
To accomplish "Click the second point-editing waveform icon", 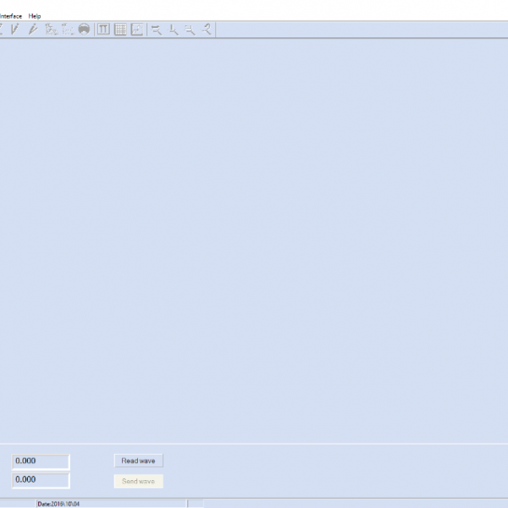I will click(67, 30).
